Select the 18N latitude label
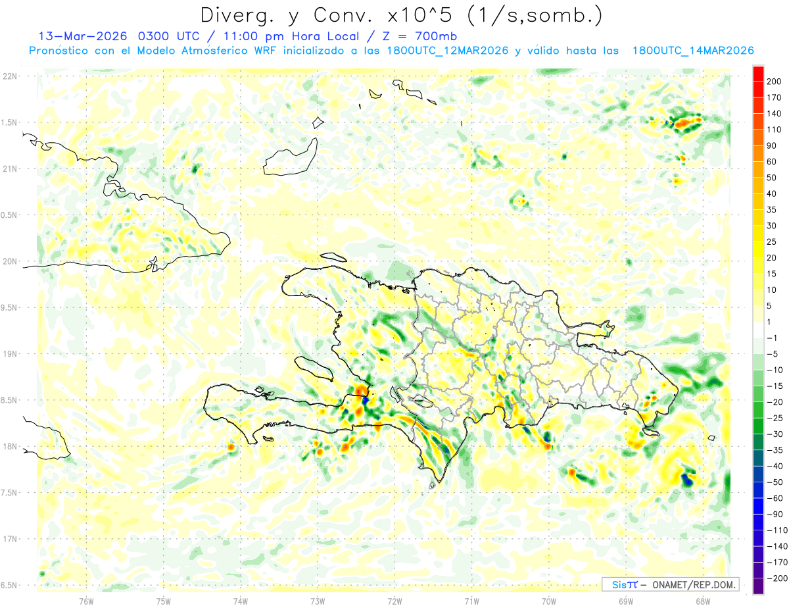Viewport: 789px width, 610px height. (9, 446)
